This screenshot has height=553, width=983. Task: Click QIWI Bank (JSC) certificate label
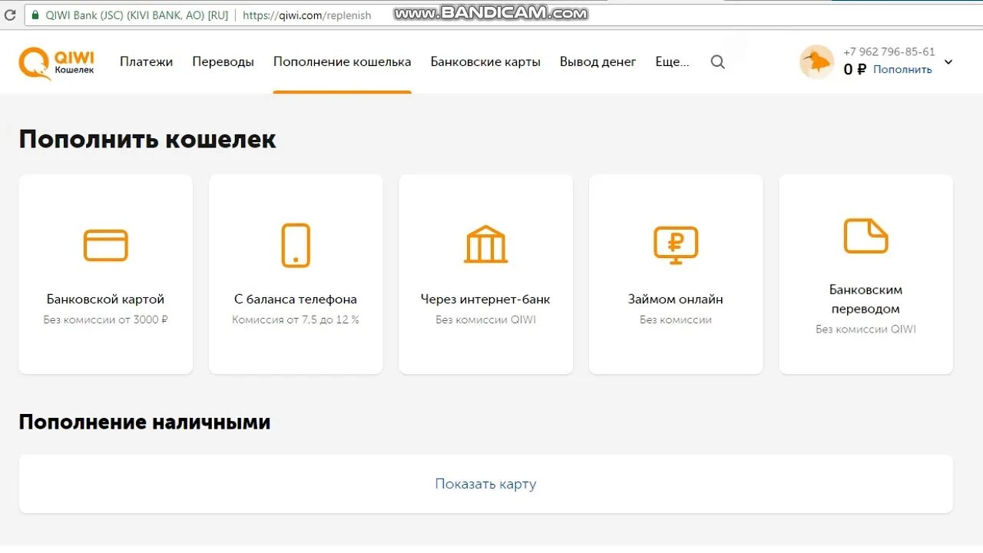(137, 15)
